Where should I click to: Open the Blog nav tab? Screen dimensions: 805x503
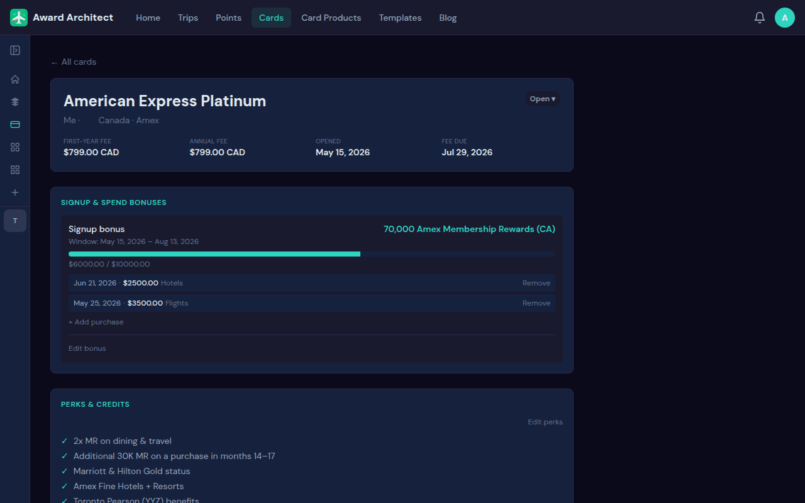click(448, 18)
